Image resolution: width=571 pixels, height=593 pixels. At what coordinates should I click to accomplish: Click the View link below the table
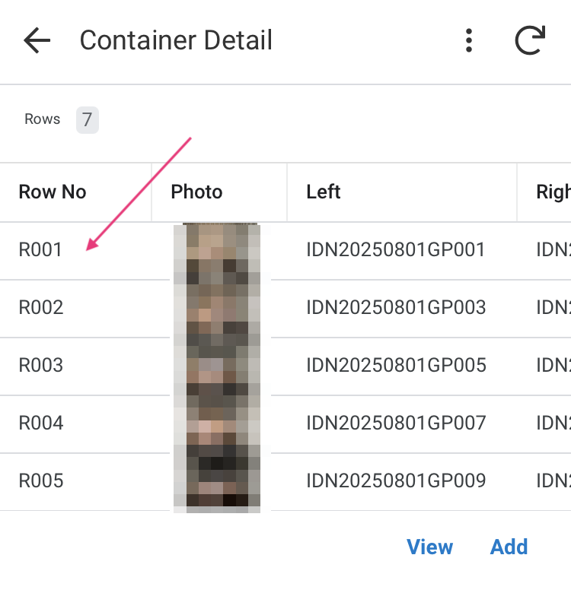click(x=429, y=547)
